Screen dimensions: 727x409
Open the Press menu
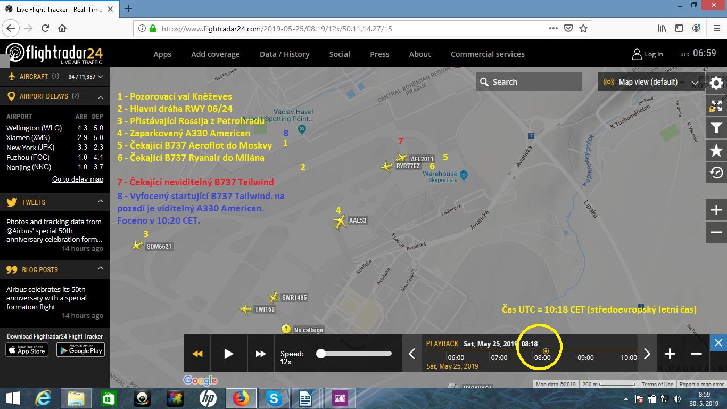(379, 54)
